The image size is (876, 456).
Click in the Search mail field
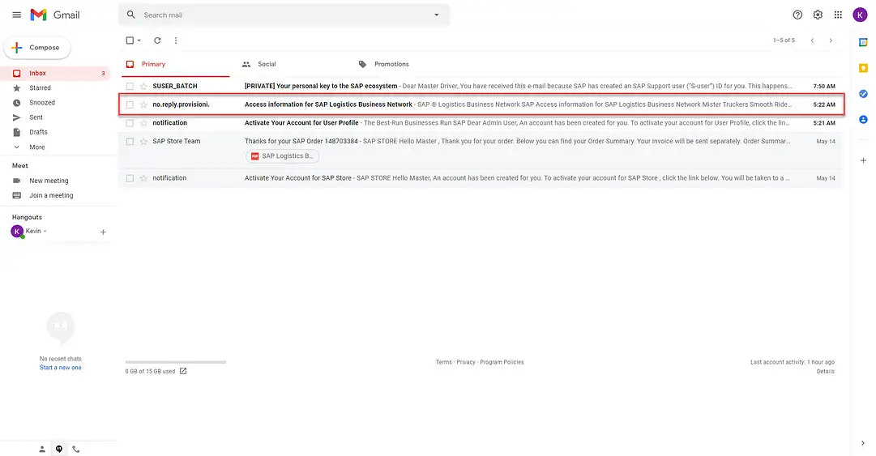(285, 15)
